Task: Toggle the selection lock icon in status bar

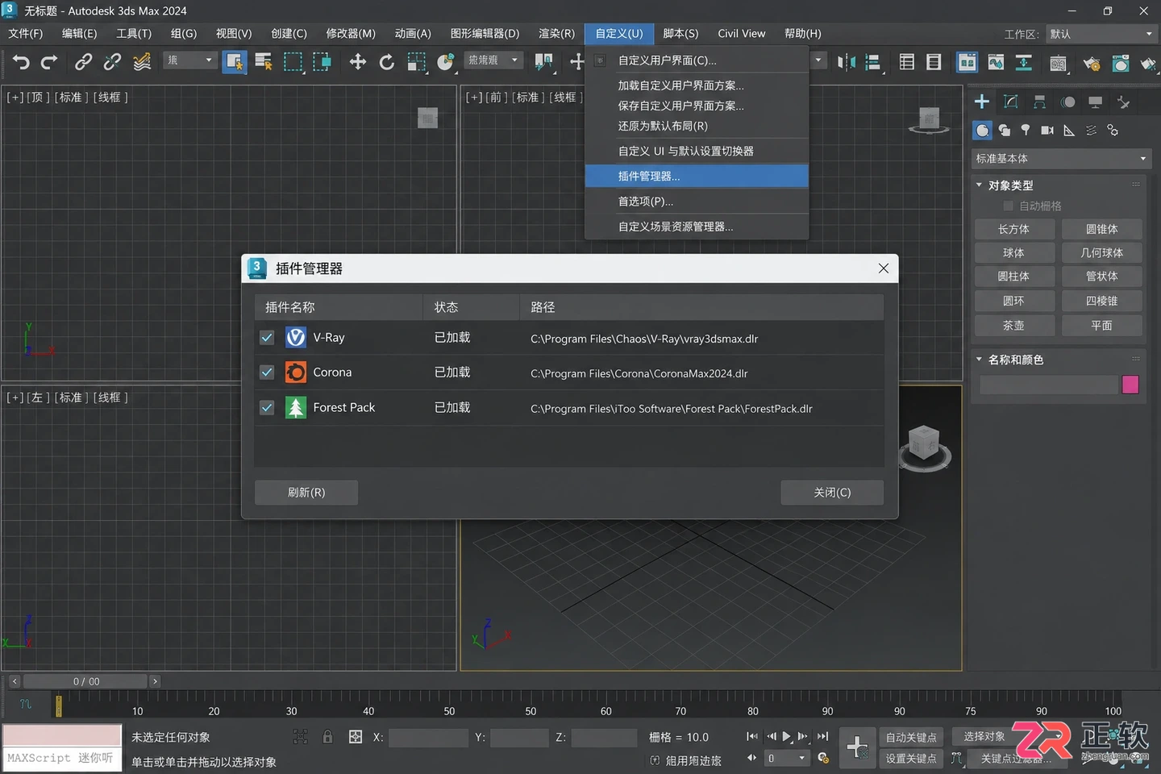Action: click(327, 737)
